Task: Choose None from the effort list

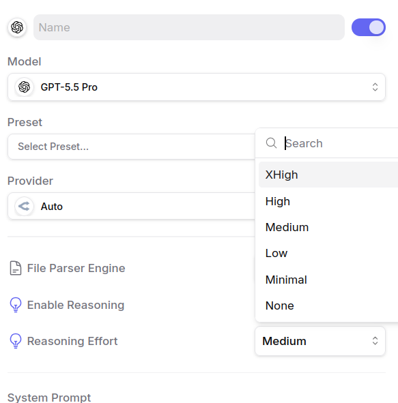Action: coord(328,305)
